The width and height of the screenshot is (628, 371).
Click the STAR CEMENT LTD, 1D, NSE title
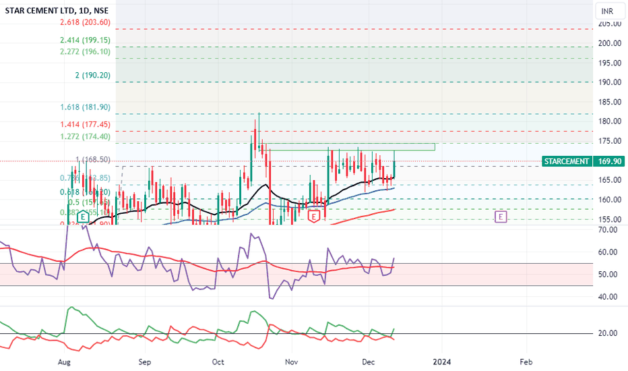(x=57, y=11)
